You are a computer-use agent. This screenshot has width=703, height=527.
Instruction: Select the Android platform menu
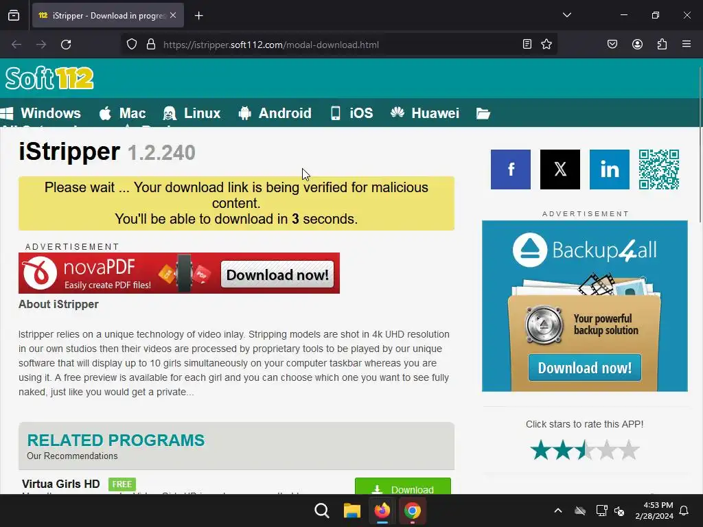click(x=275, y=113)
